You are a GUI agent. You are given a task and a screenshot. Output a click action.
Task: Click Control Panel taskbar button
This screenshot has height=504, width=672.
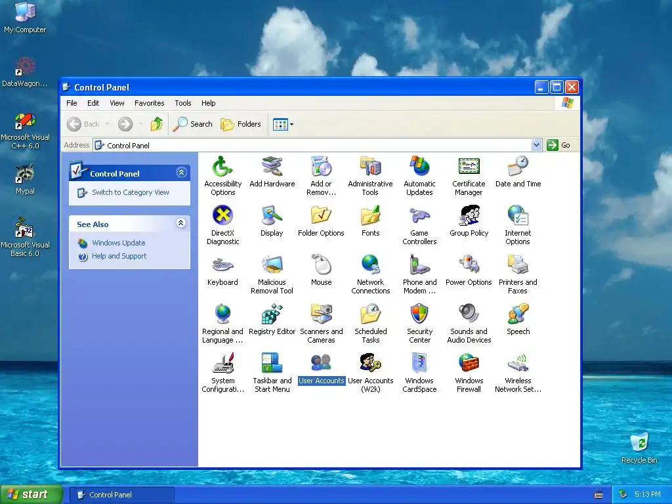coord(121,495)
